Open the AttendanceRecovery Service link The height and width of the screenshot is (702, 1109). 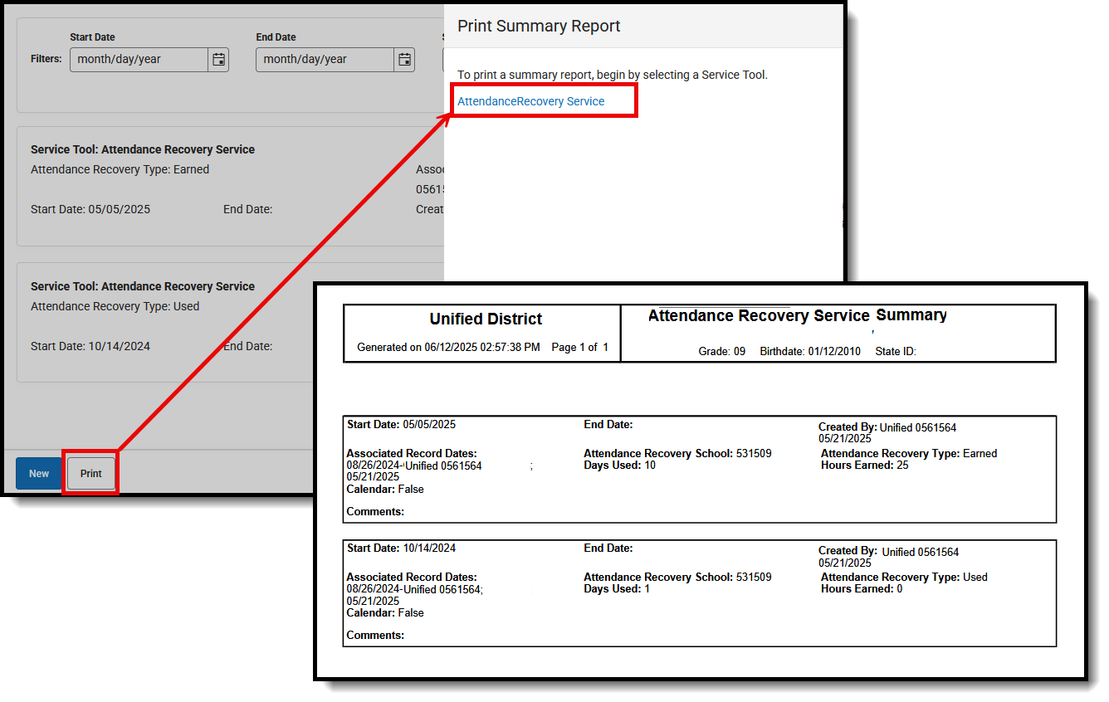[531, 101]
